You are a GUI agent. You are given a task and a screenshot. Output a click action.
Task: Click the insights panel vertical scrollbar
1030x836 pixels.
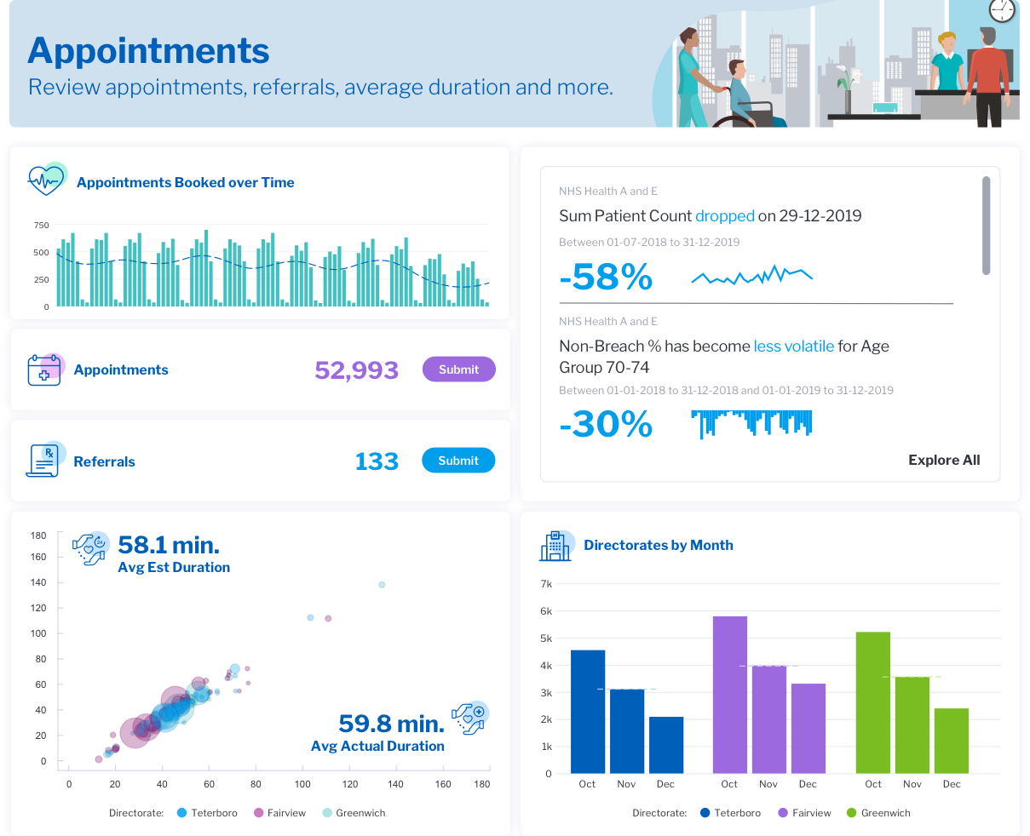tap(986, 226)
